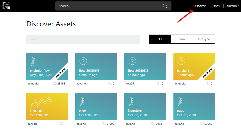
Task: Click into the top bar search input
Action: (108, 6)
